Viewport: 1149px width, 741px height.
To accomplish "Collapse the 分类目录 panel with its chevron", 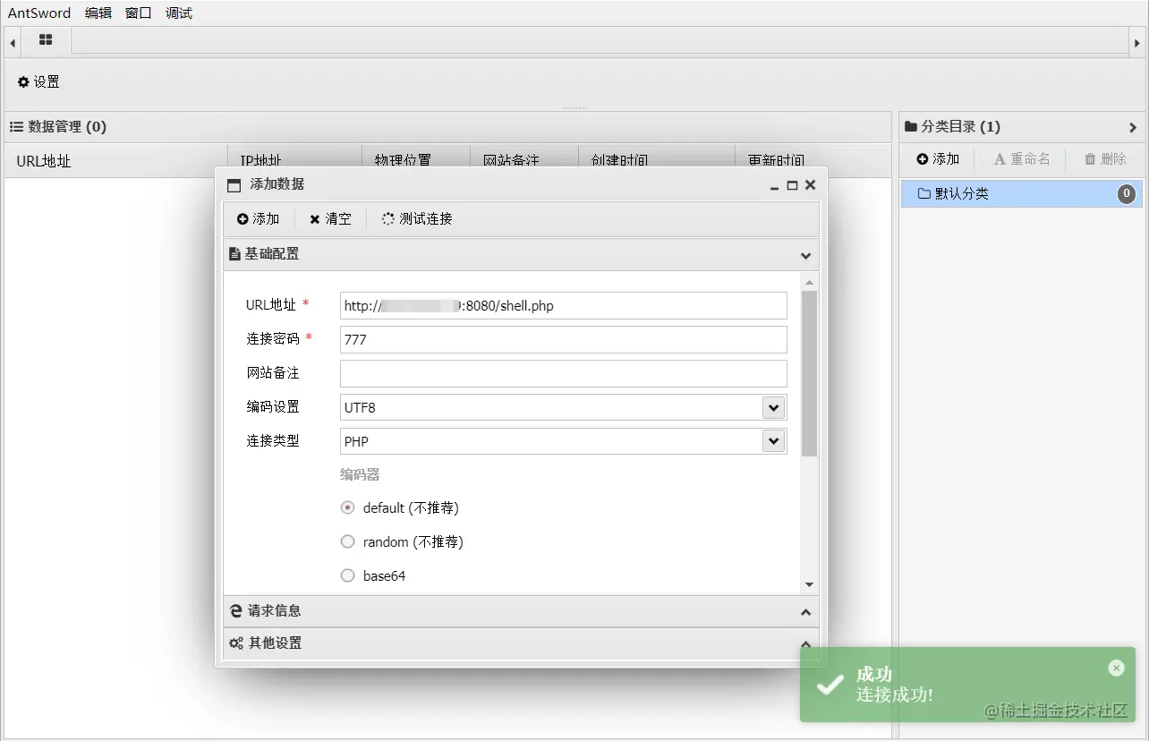I will [1134, 127].
